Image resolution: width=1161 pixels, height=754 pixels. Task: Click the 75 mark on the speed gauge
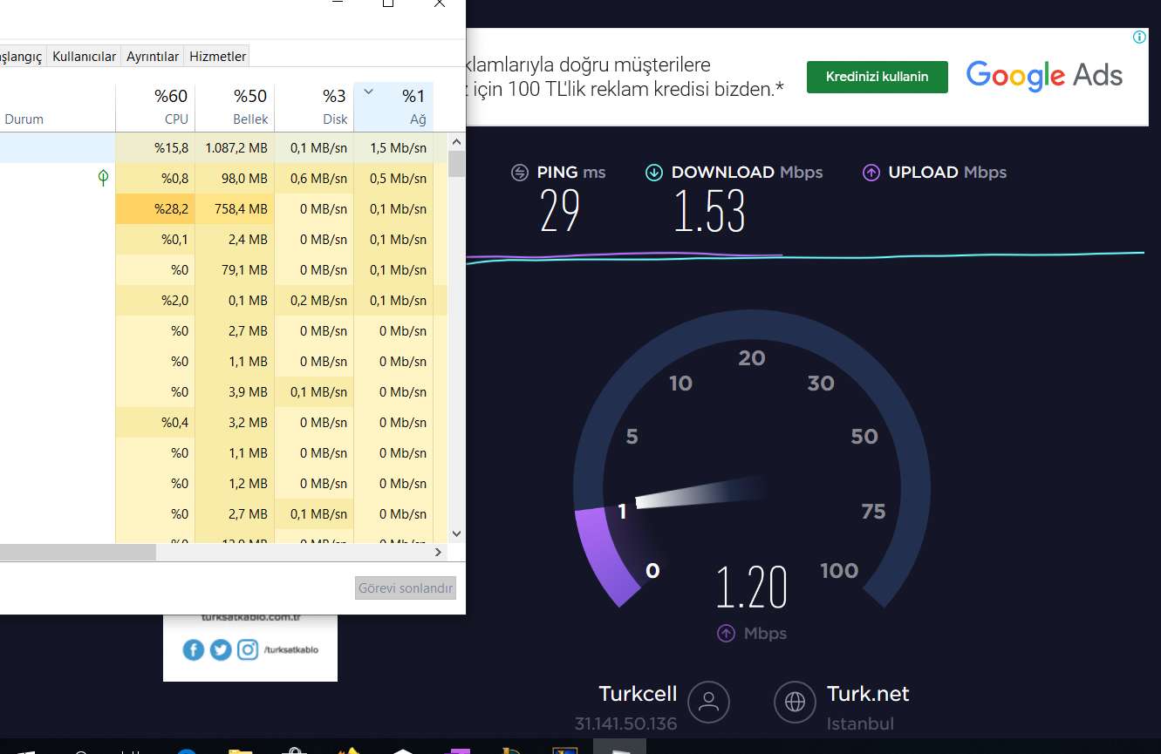click(873, 512)
